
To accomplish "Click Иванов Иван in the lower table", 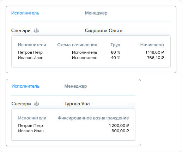I will [x=31, y=131].
